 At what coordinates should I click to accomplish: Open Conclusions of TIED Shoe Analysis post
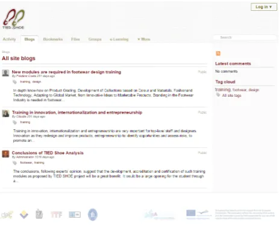point(48,153)
